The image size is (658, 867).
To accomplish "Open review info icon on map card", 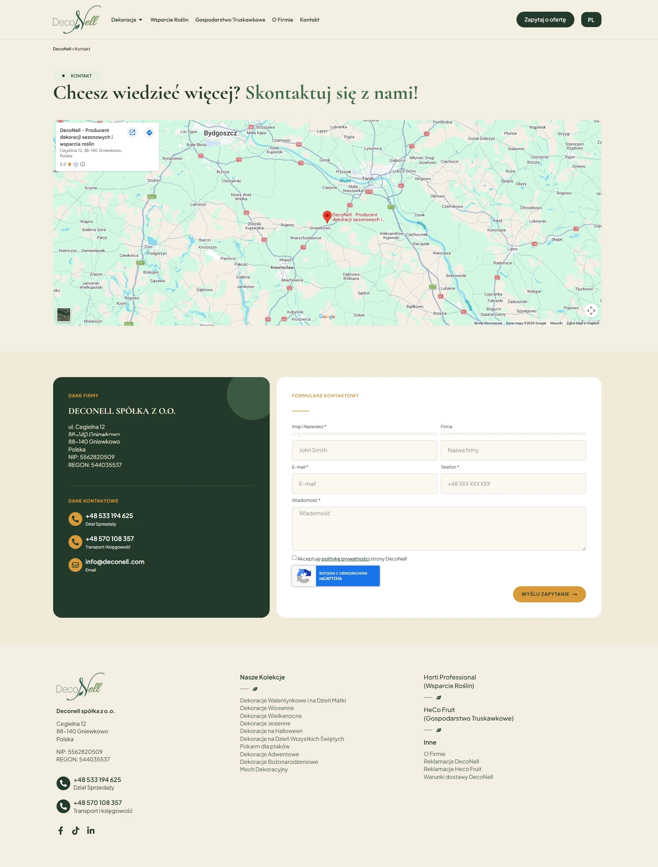I will pos(83,164).
